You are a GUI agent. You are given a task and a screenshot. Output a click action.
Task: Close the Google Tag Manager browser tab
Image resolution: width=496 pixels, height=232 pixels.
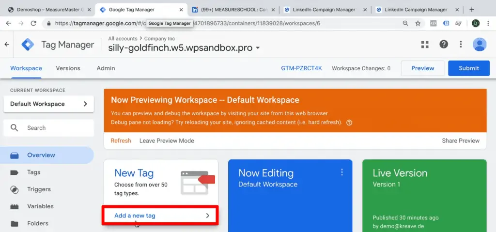point(181,10)
